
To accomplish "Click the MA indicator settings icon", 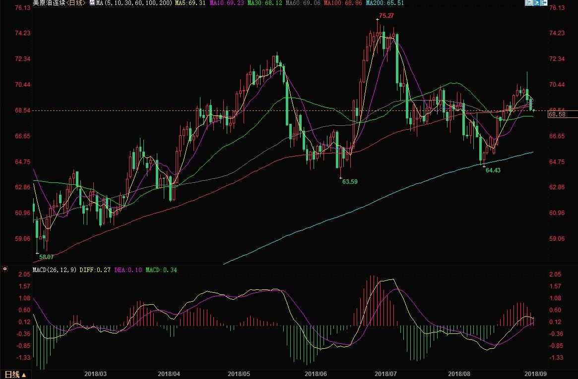I will 92,3.
